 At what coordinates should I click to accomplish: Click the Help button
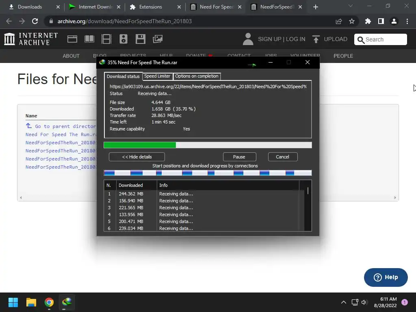(386, 277)
